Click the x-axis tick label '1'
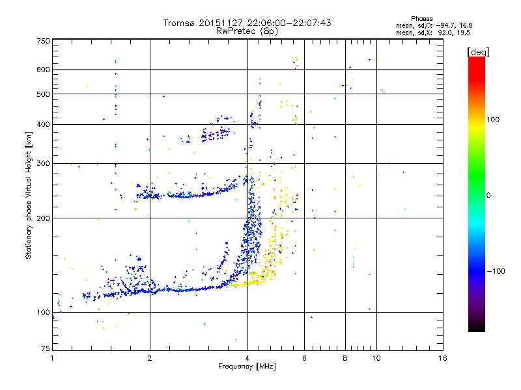 (52, 358)
